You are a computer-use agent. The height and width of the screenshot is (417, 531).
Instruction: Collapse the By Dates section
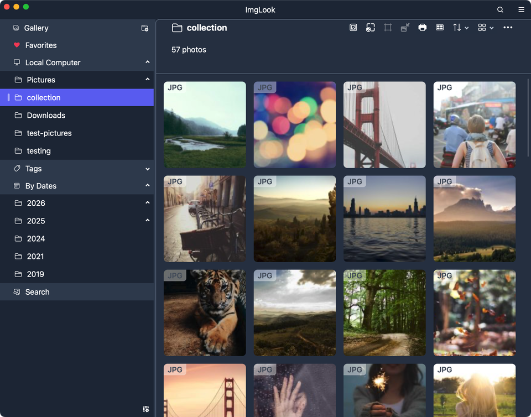pyautogui.click(x=148, y=186)
